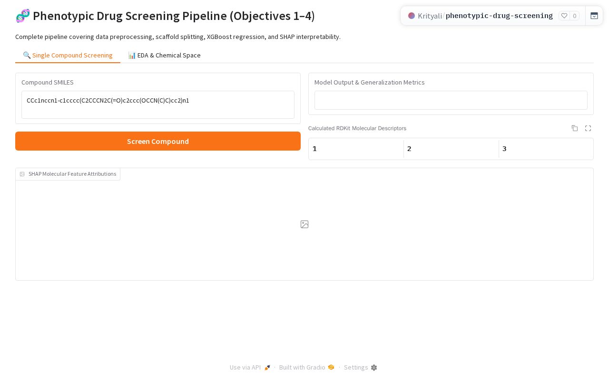Open the Use via API link

coord(250,368)
